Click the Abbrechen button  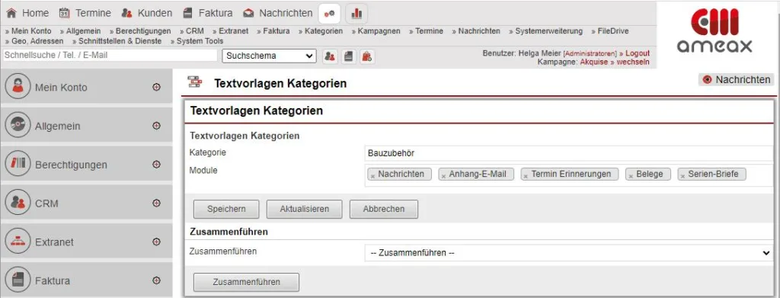point(384,209)
